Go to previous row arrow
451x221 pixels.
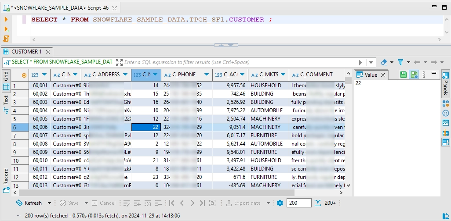tap(182, 203)
